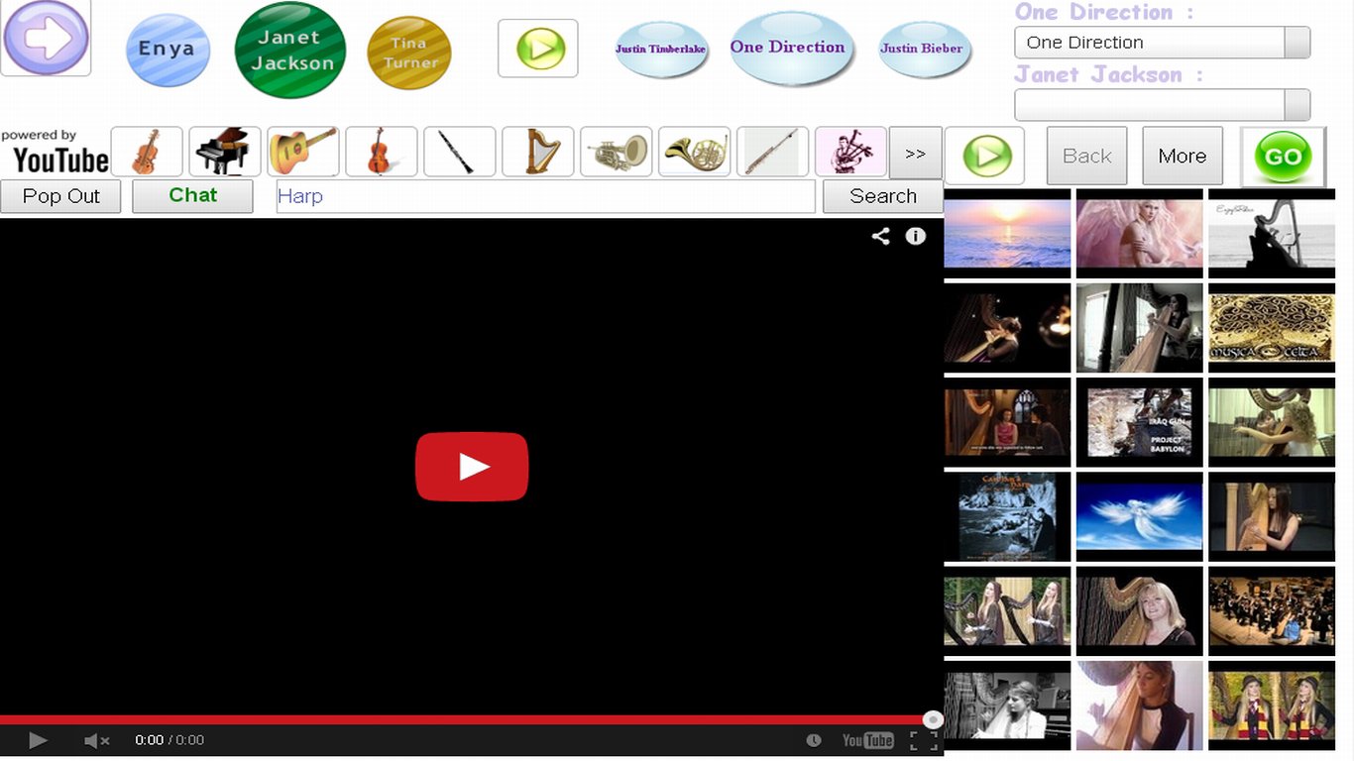Image resolution: width=1354 pixels, height=761 pixels.
Task: Click the YouTube logo in player bar
Action: tap(867, 740)
